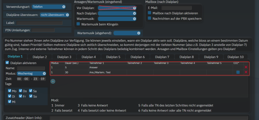
Task: Click the PIN Umleitungen input field
Action: pyautogui.click(x=43, y=30)
